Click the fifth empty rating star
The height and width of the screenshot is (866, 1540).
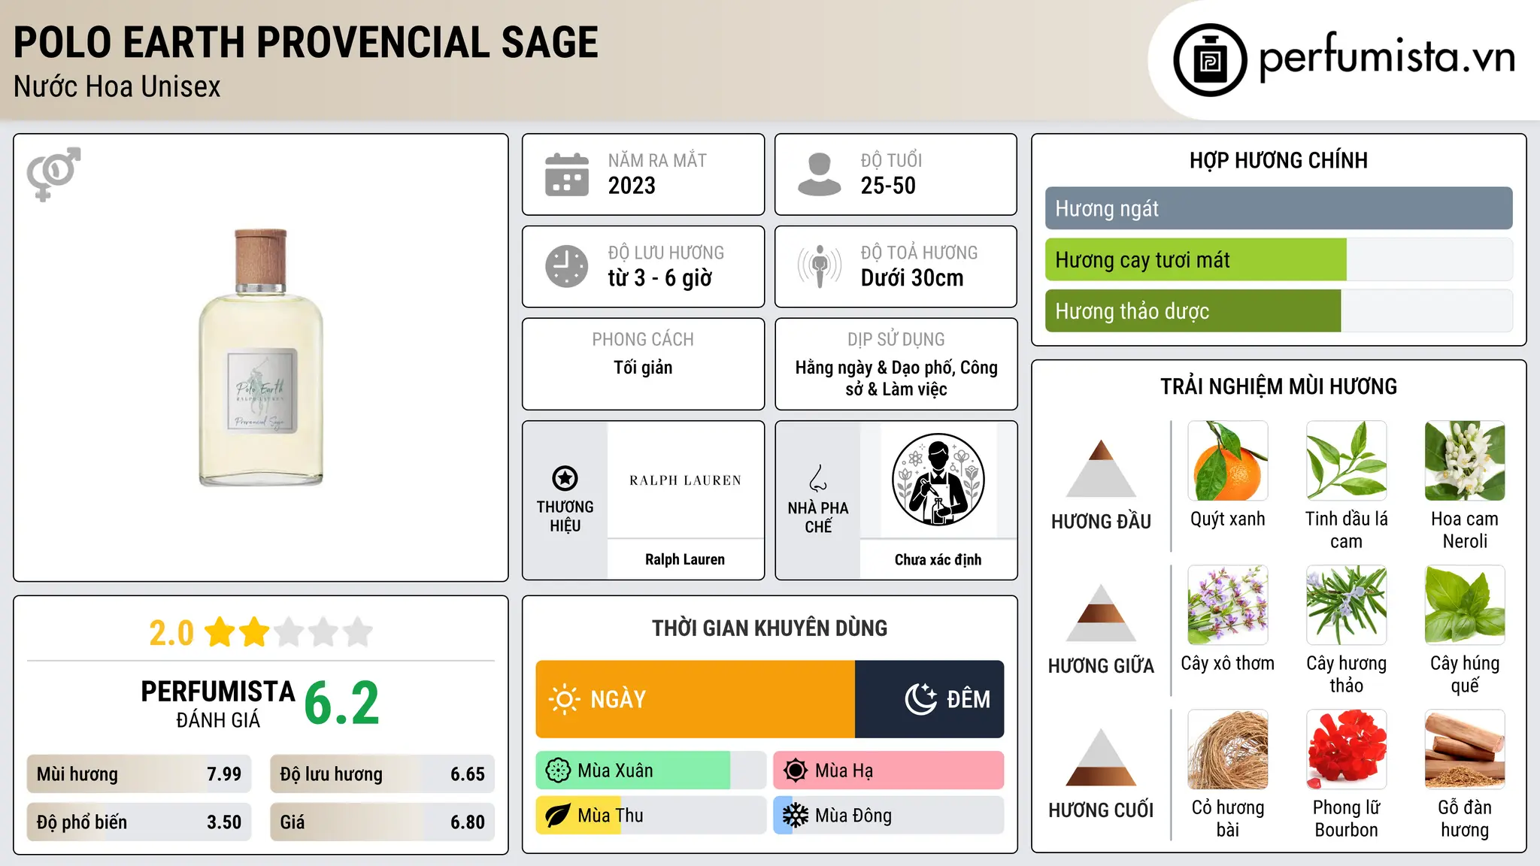[x=358, y=631]
